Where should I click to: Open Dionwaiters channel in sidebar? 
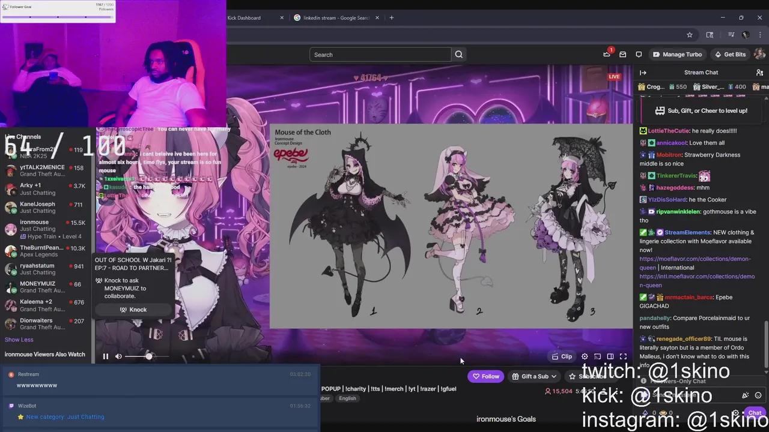click(45, 323)
